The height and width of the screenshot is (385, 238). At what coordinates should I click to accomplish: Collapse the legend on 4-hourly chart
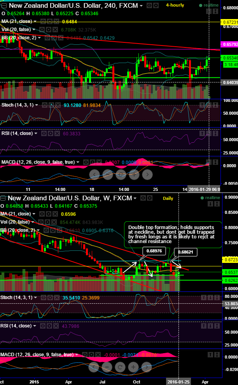point(4,6)
